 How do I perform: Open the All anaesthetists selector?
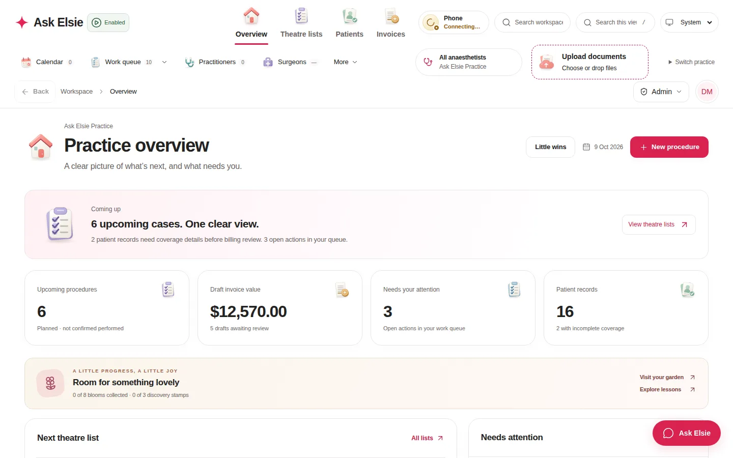click(x=469, y=62)
